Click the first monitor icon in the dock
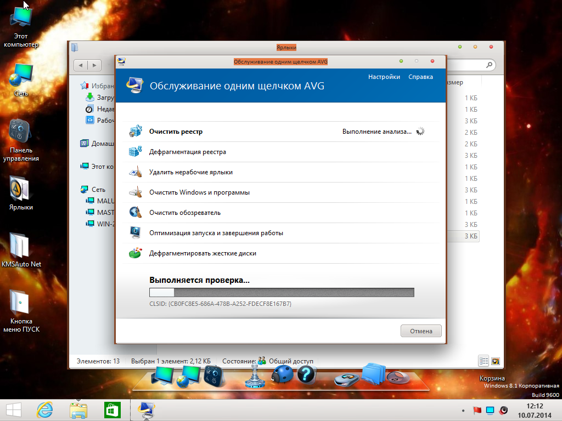Image resolution: width=562 pixels, height=421 pixels. click(162, 376)
